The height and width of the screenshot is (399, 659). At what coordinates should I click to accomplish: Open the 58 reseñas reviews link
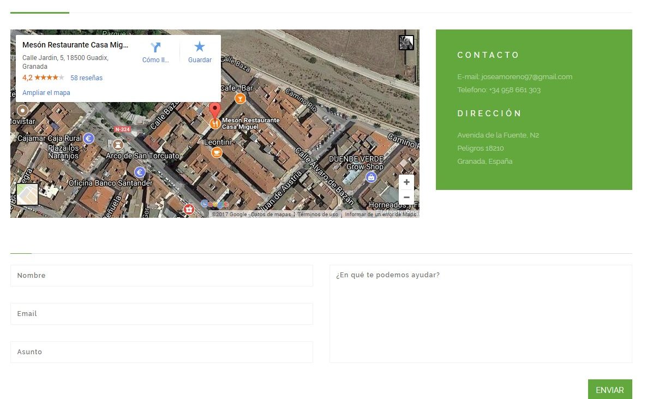coord(86,78)
